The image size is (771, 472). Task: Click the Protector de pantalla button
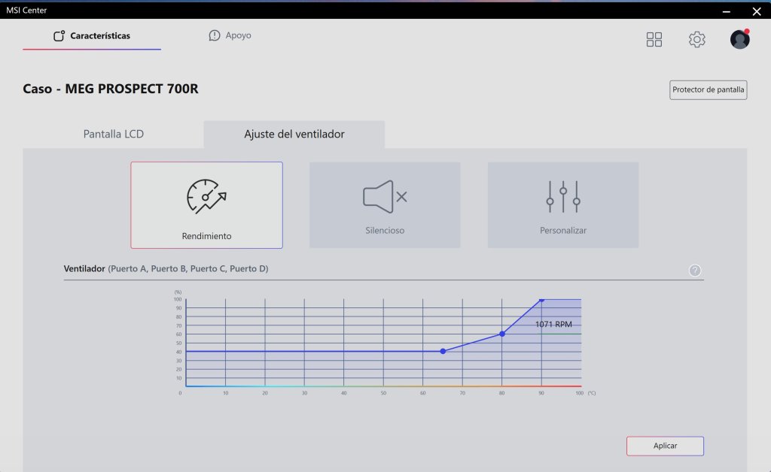click(708, 89)
